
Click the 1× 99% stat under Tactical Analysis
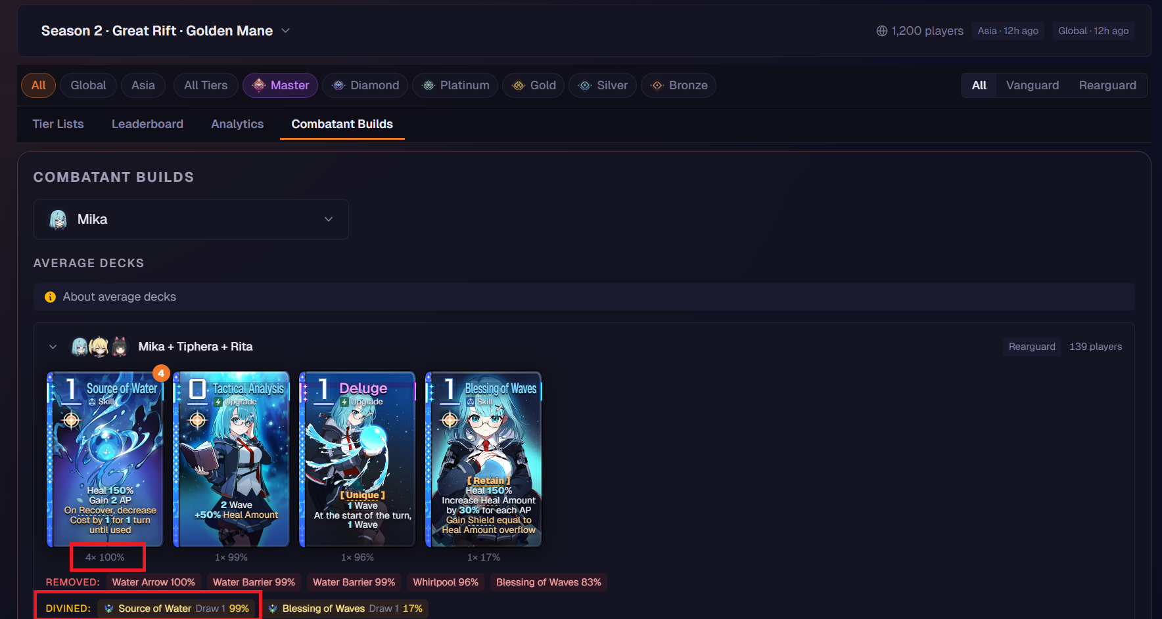[x=231, y=557]
